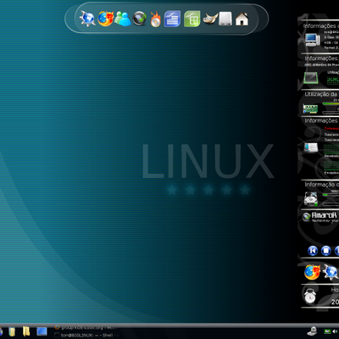Screen dimensions: 339x339
Task: Open the volume speaker icon in the tray
Action: coord(336,331)
